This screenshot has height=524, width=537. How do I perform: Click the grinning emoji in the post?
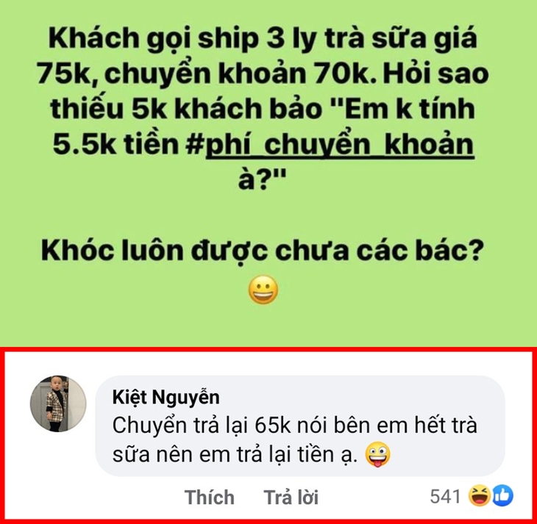[263, 290]
